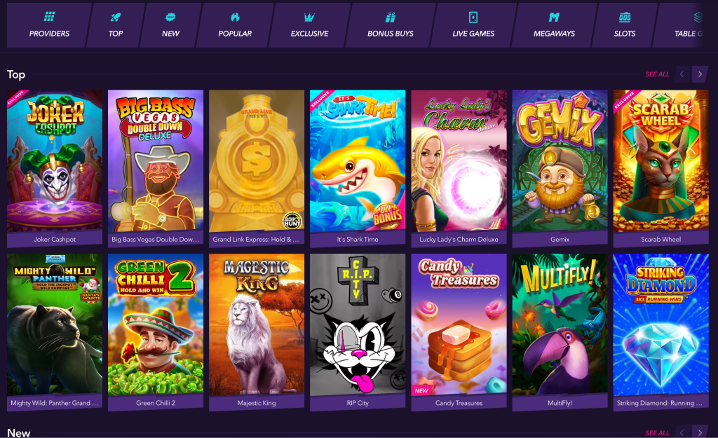This screenshot has height=438, width=718.
Task: Advance New section with right arrow
Action: click(x=700, y=432)
